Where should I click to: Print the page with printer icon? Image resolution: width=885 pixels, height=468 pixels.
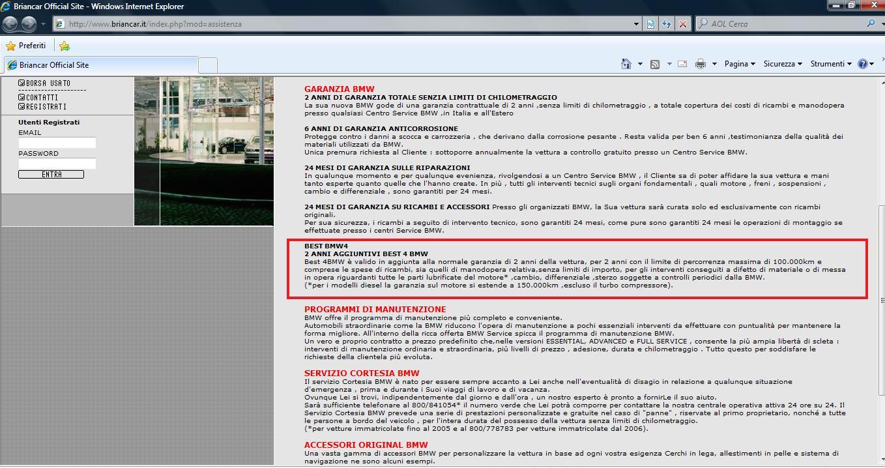click(x=701, y=64)
